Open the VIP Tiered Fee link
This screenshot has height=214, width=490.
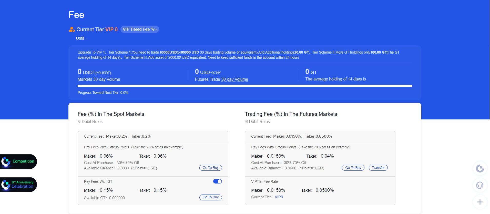tap(140, 29)
